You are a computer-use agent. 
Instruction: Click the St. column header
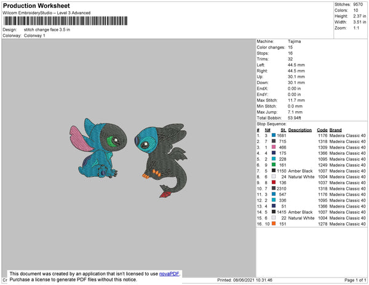coord(284,130)
